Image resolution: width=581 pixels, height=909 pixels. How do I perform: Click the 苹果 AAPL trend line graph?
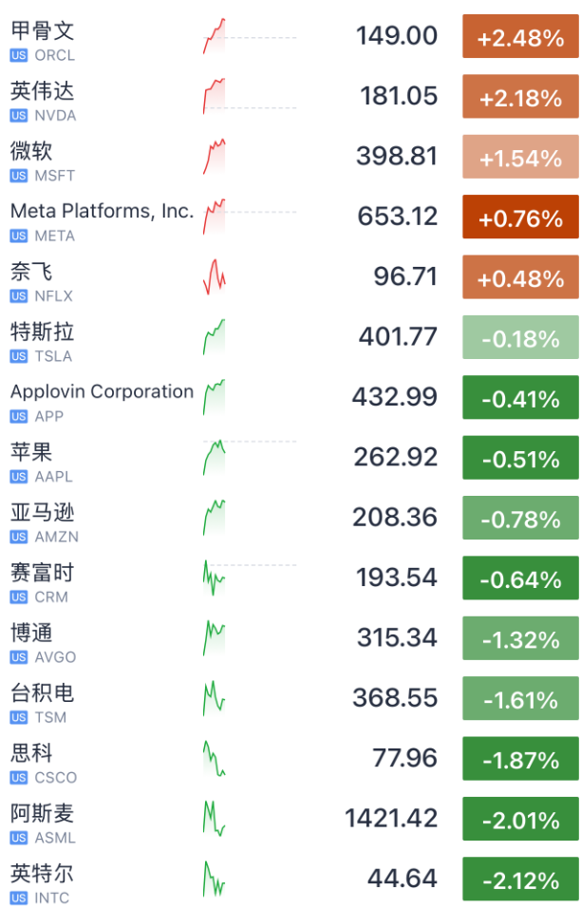[213, 457]
